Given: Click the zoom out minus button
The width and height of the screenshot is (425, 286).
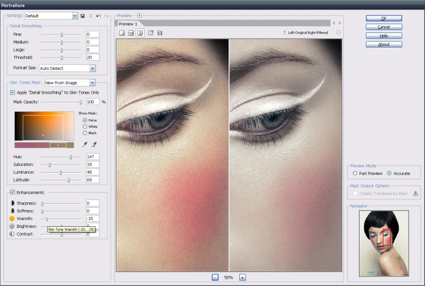Looking at the screenshot, I should click(x=215, y=277).
